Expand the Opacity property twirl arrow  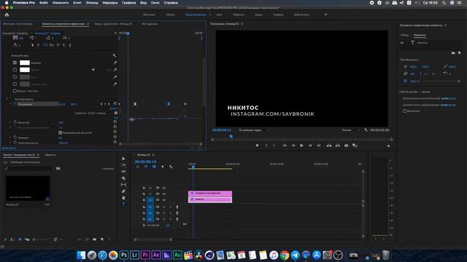[10, 143]
